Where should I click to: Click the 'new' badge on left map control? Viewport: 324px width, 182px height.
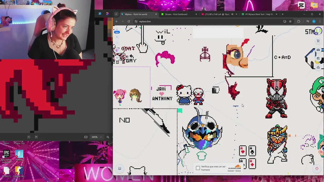[x=117, y=32]
